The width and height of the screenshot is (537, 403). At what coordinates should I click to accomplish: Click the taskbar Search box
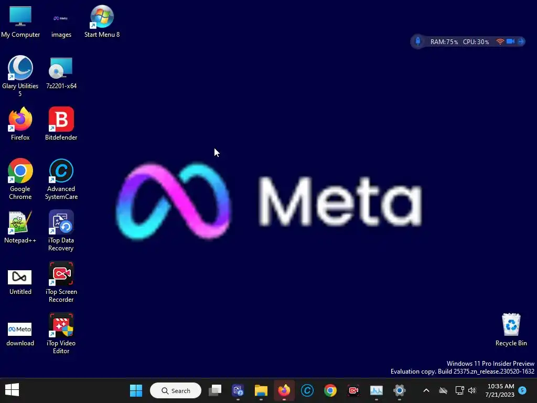coord(175,390)
